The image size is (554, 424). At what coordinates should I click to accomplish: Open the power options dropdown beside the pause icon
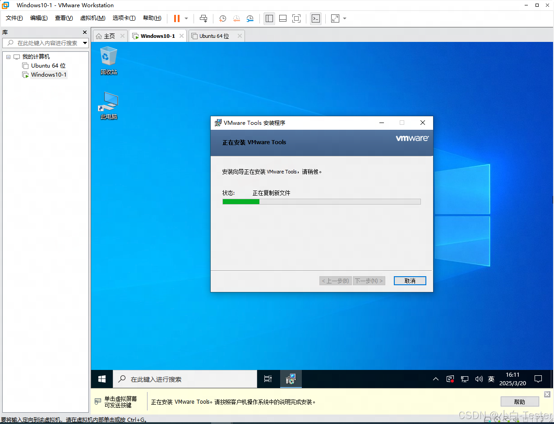[186, 18]
